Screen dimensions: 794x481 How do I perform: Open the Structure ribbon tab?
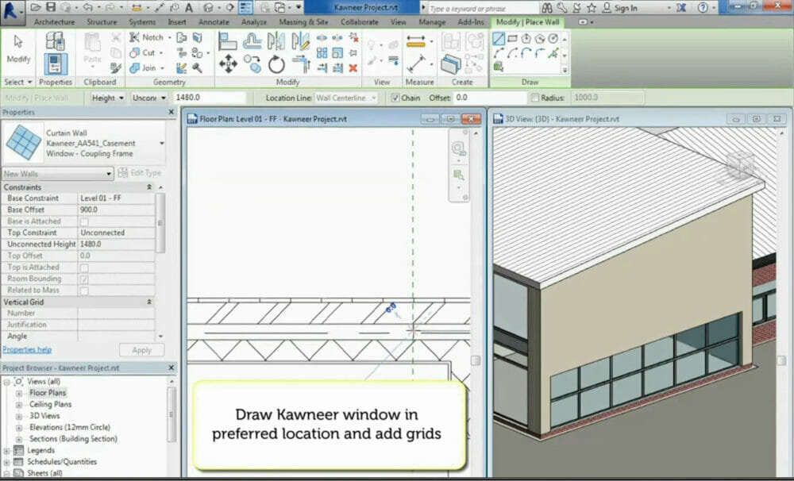pyautogui.click(x=102, y=22)
